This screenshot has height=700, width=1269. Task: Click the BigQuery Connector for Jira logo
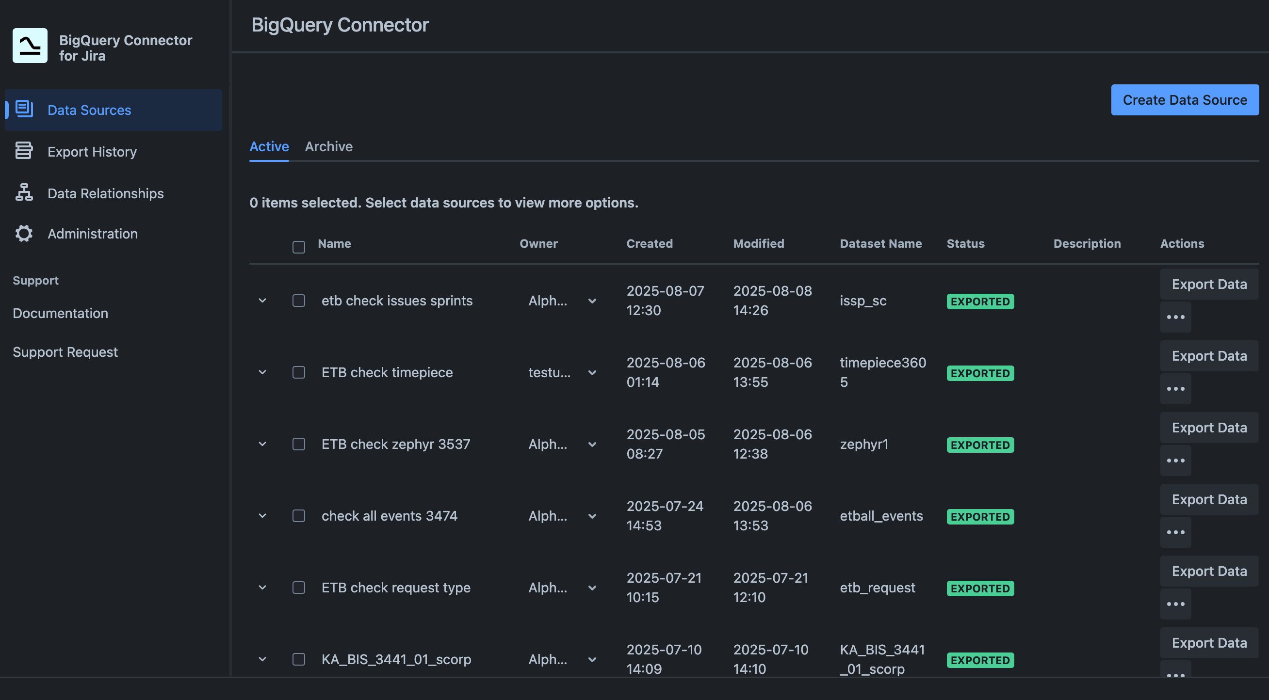[30, 45]
